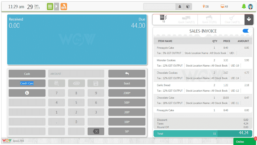Choose the 500 quick amount

coord(127,103)
